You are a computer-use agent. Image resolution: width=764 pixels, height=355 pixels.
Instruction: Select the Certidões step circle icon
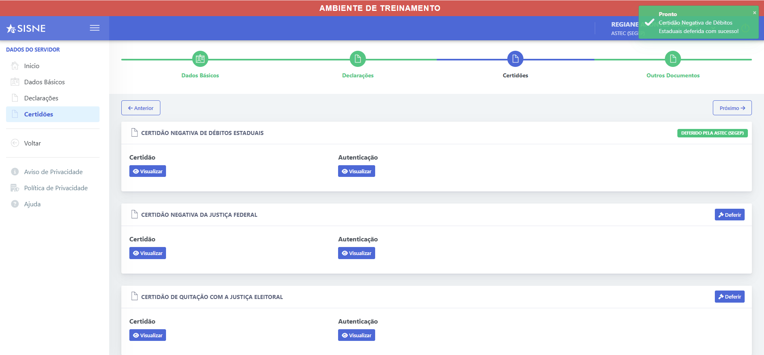pyautogui.click(x=515, y=59)
